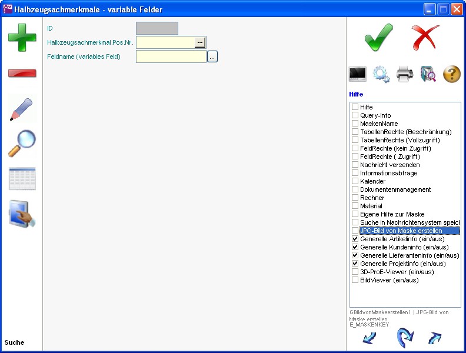The height and width of the screenshot is (353, 466).
Task: Click inside the Feldname (variables Feld) field
Action: pyautogui.click(x=171, y=56)
